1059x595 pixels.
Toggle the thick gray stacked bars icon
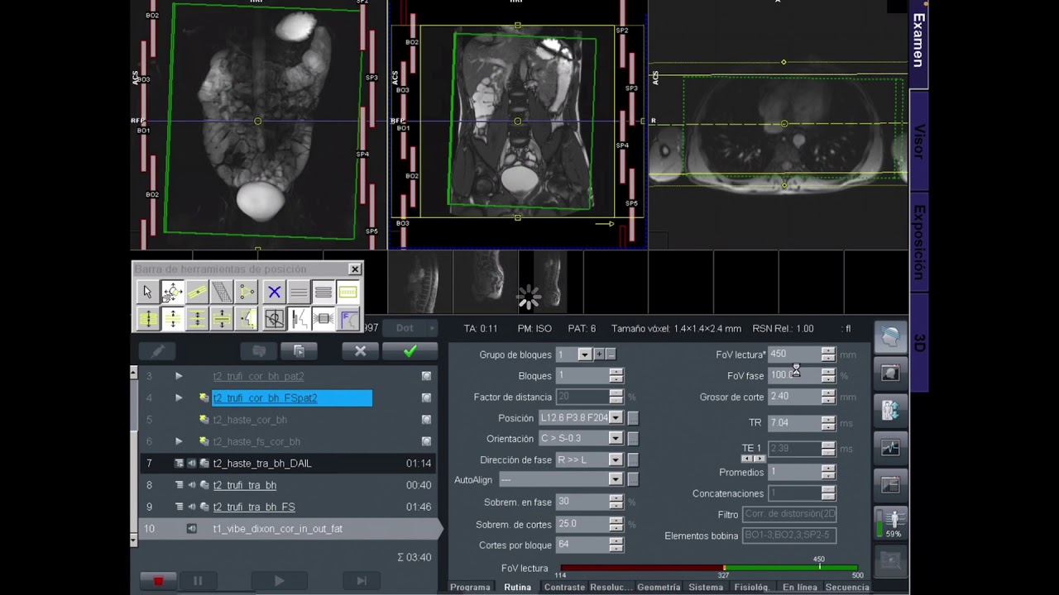tap(323, 292)
